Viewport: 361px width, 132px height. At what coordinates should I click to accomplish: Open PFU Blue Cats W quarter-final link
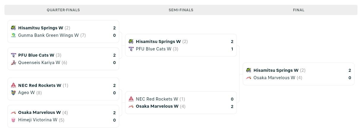(x=36, y=55)
